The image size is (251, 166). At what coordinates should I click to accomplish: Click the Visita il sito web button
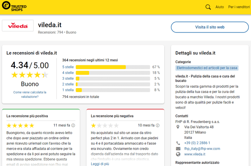[210, 27]
